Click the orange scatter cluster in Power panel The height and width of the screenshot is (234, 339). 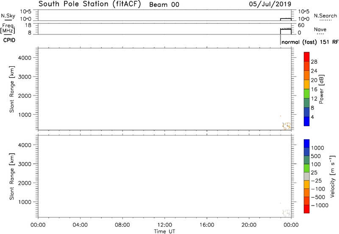point(286,126)
